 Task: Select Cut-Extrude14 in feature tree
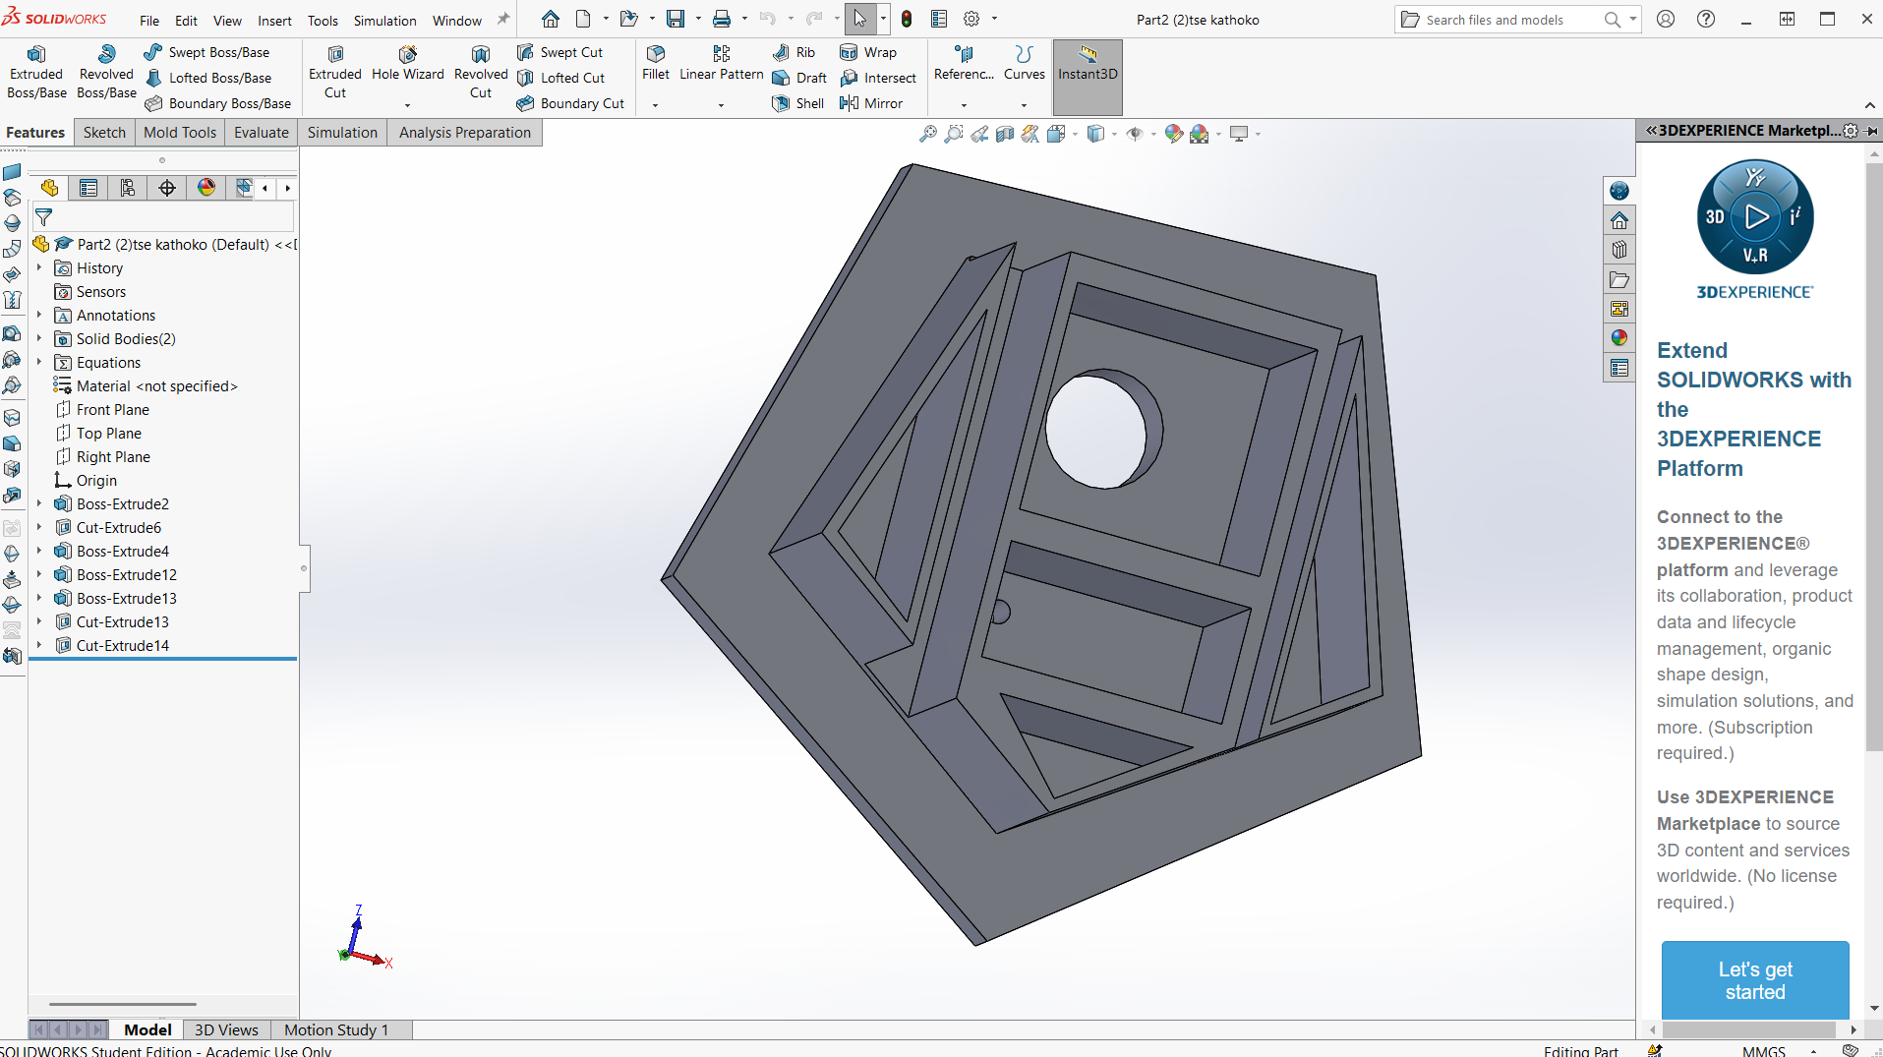click(123, 645)
